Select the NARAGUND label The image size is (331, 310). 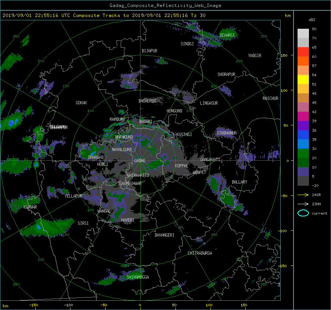tap(124, 137)
